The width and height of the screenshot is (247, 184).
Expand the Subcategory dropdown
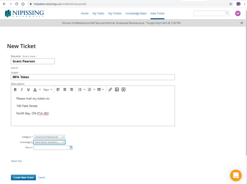pos(49,142)
